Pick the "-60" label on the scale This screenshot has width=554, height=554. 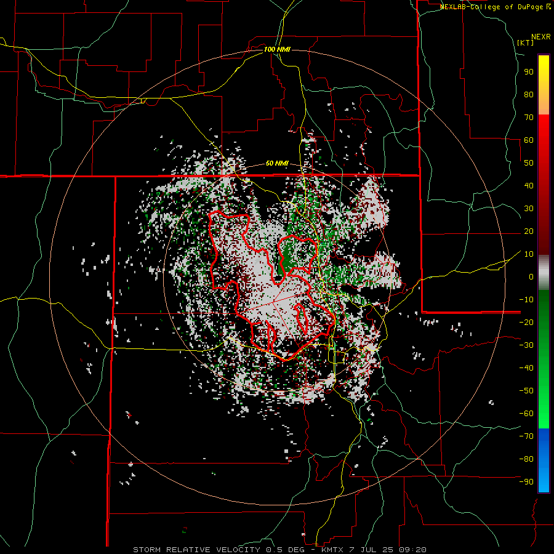pyautogui.click(x=526, y=414)
